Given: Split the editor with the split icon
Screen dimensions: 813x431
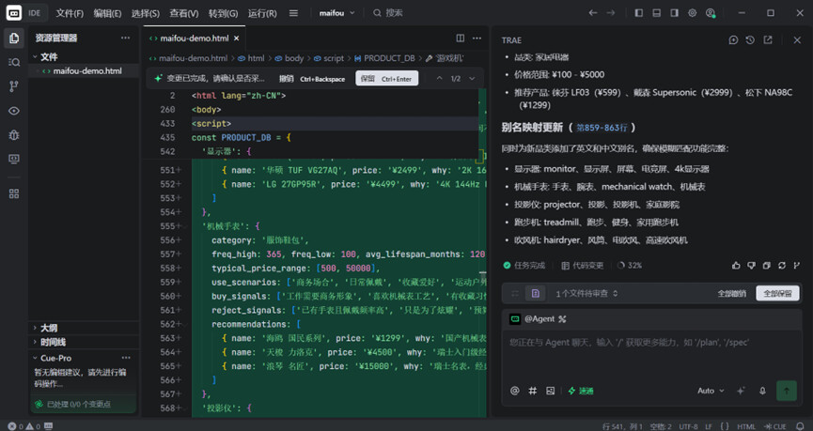Looking at the screenshot, I should tap(460, 38).
